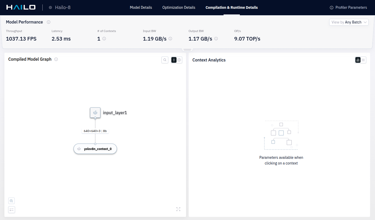Switch graph to horizontal layout view
Viewport: 375px width, 220px height.
click(179, 60)
